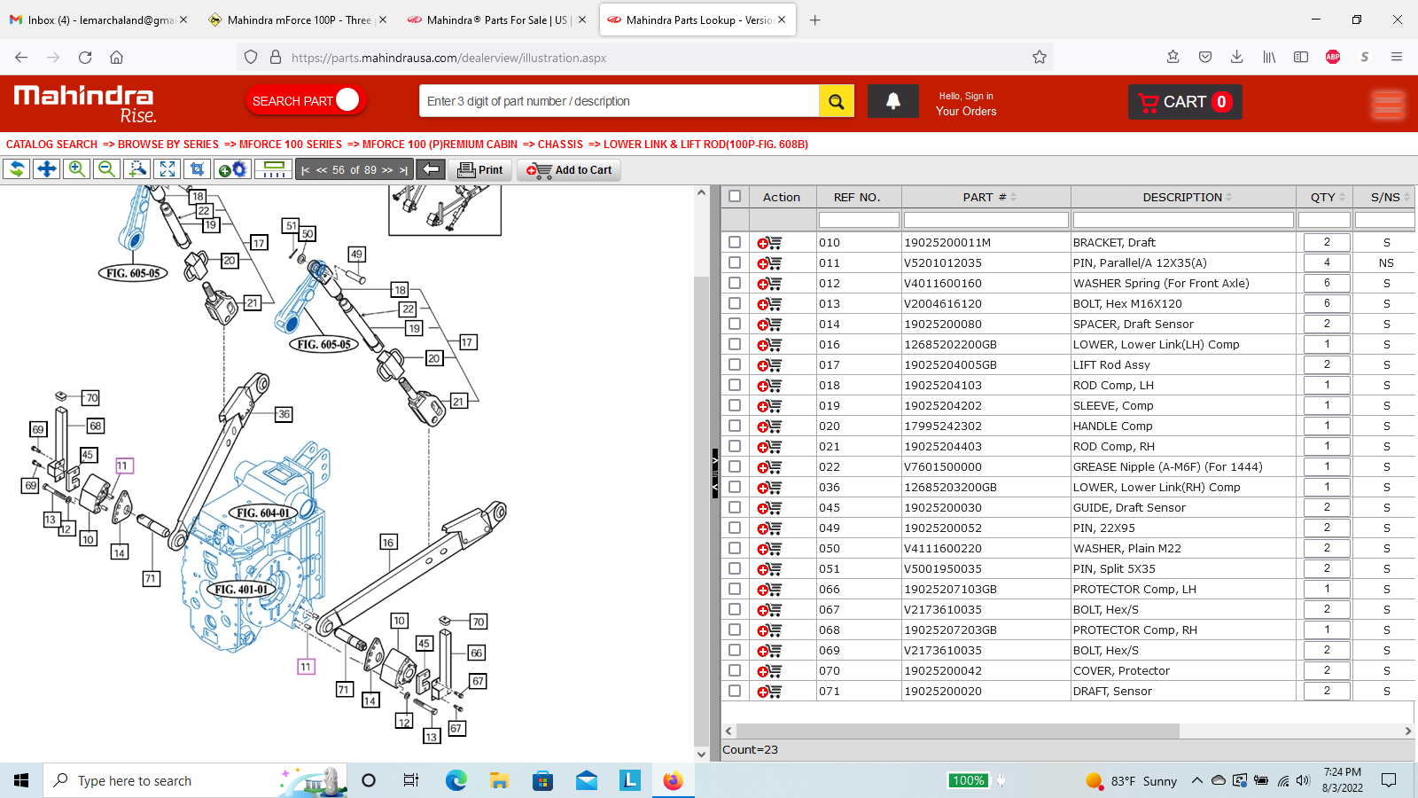Check the box for part 011 PIN, Parallel
1418x798 pixels.
click(735, 262)
